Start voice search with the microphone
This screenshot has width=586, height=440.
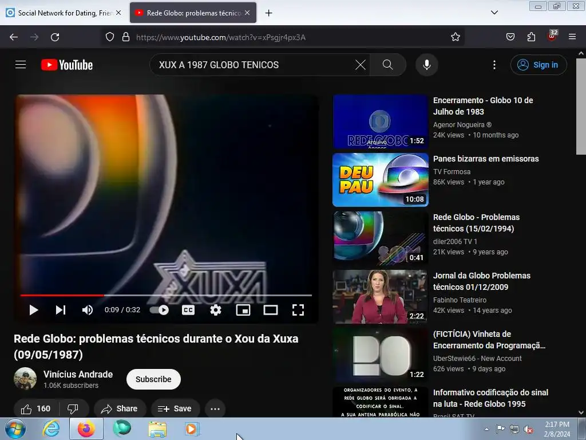pyautogui.click(x=426, y=65)
